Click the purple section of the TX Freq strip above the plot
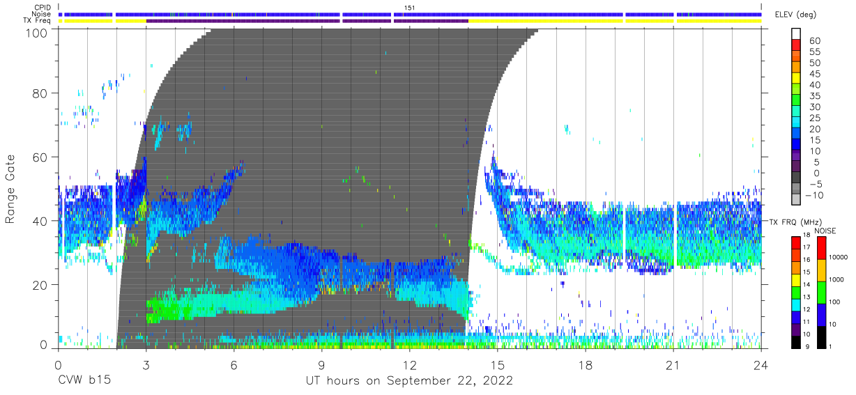Screen dimensions: 856x395 click(x=307, y=21)
